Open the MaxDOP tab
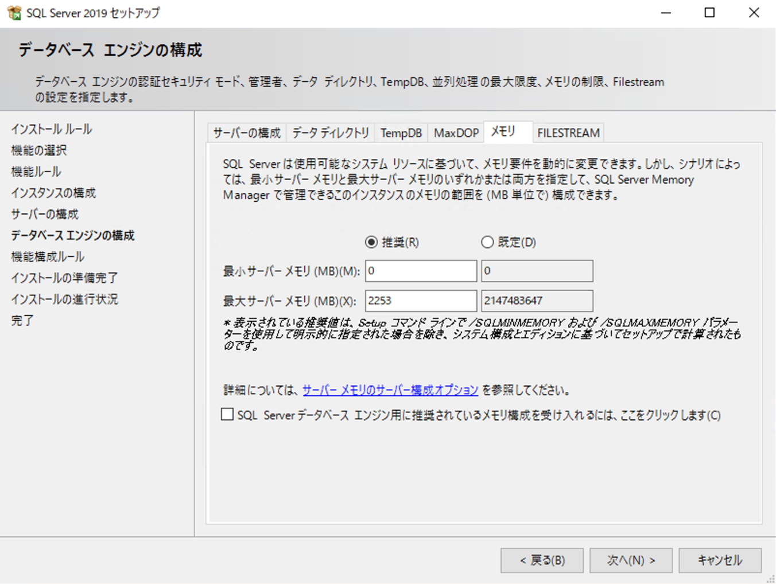Image resolution: width=776 pixels, height=584 pixels. pos(456,133)
